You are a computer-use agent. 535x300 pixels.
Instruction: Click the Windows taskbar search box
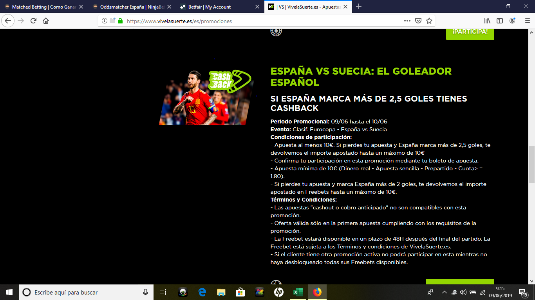point(86,292)
